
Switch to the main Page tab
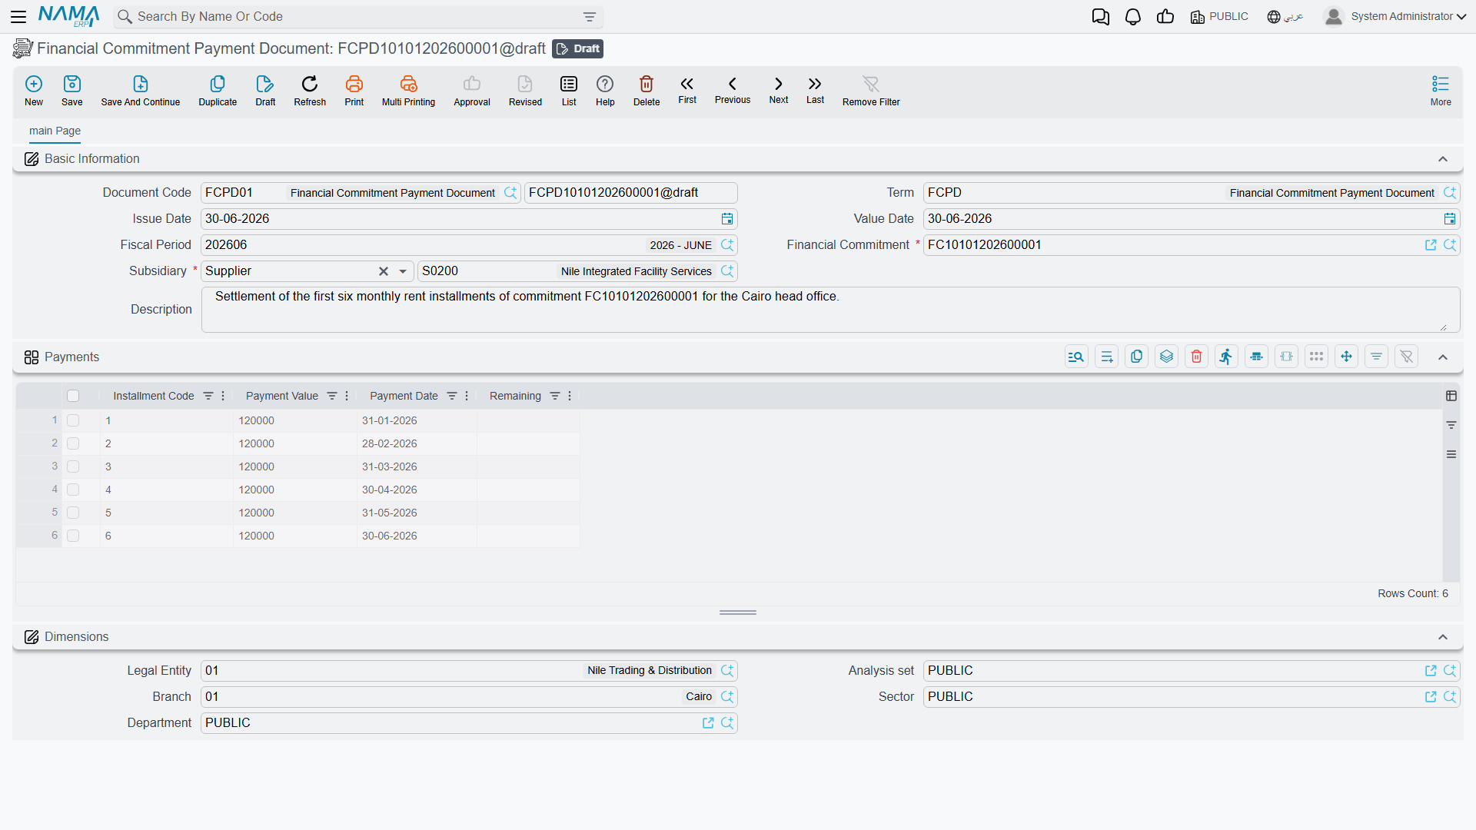pos(55,131)
